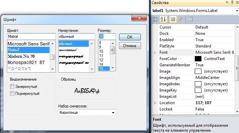Screen dimensions: 239x133
Task: Click the Шрифт name input field
Action: click(31, 36)
